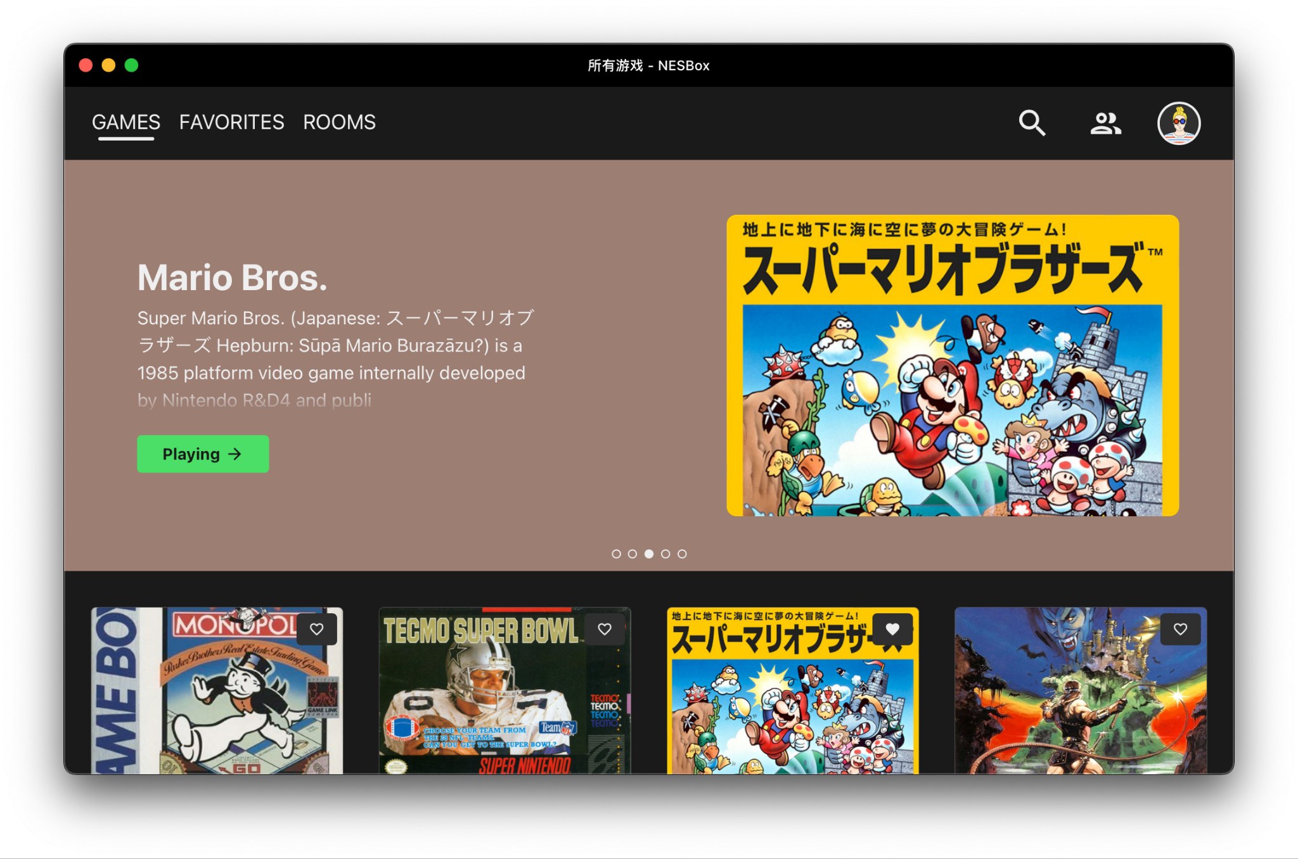Select the fifth carousel indicator dot
This screenshot has height=859, width=1298.
click(682, 554)
